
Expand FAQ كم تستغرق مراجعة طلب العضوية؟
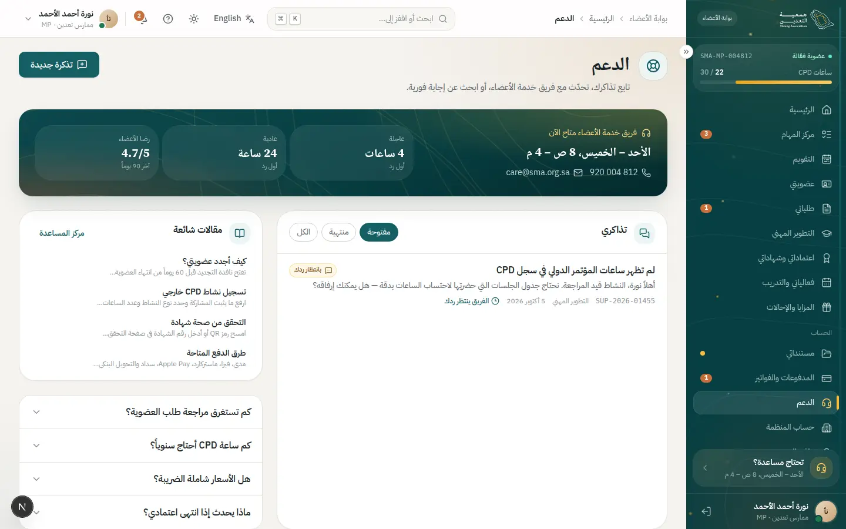click(140, 412)
